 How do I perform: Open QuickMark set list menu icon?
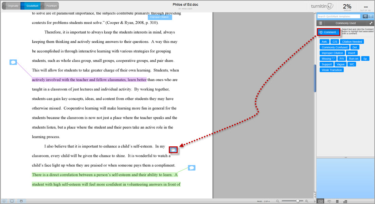320,23
